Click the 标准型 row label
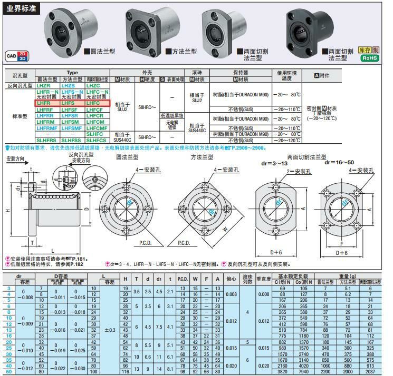Viewport: 393px width, 376px height. (x=20, y=116)
